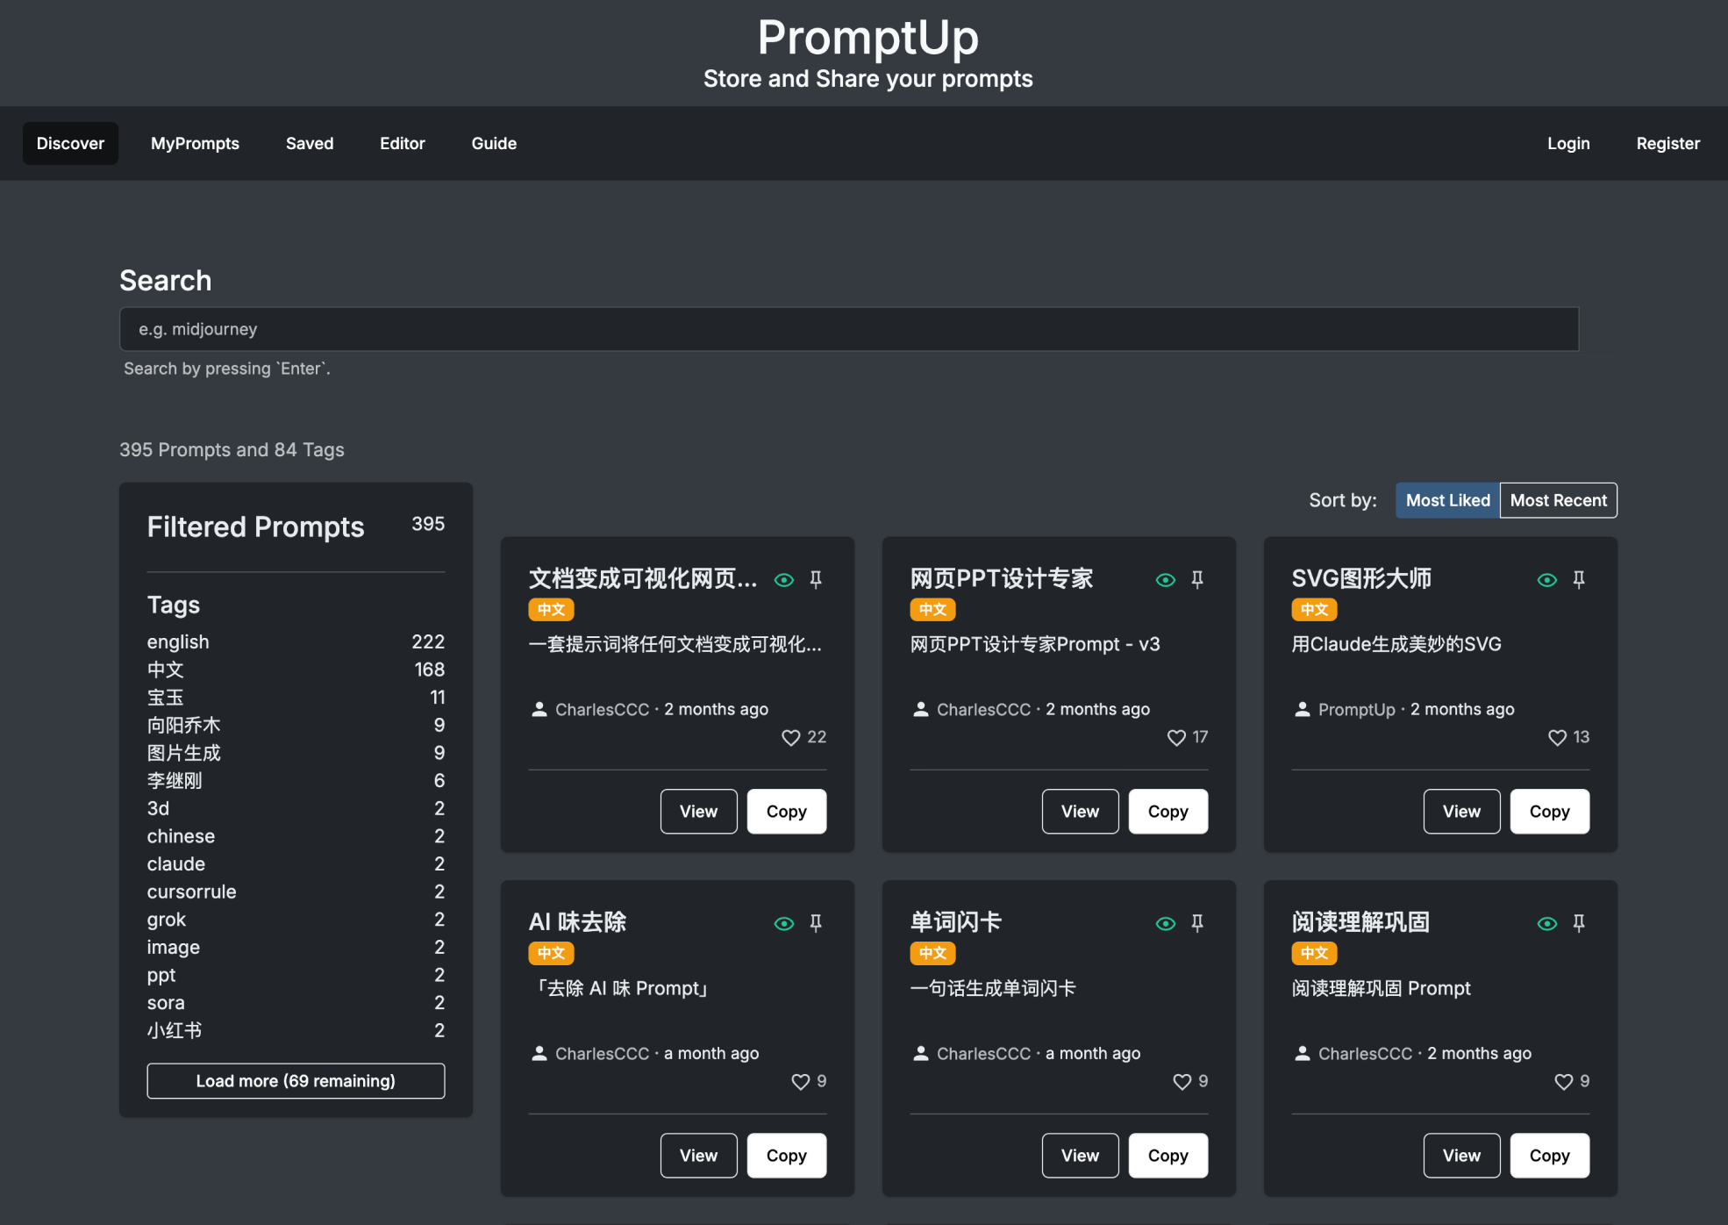Filter by the english tag
Screen dimensions: 1728x1225
296,642
